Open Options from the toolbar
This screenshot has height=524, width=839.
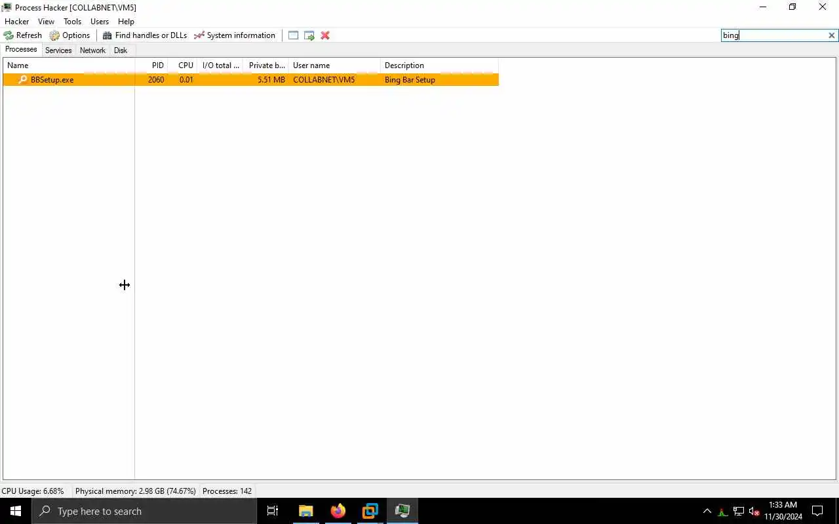pos(69,35)
